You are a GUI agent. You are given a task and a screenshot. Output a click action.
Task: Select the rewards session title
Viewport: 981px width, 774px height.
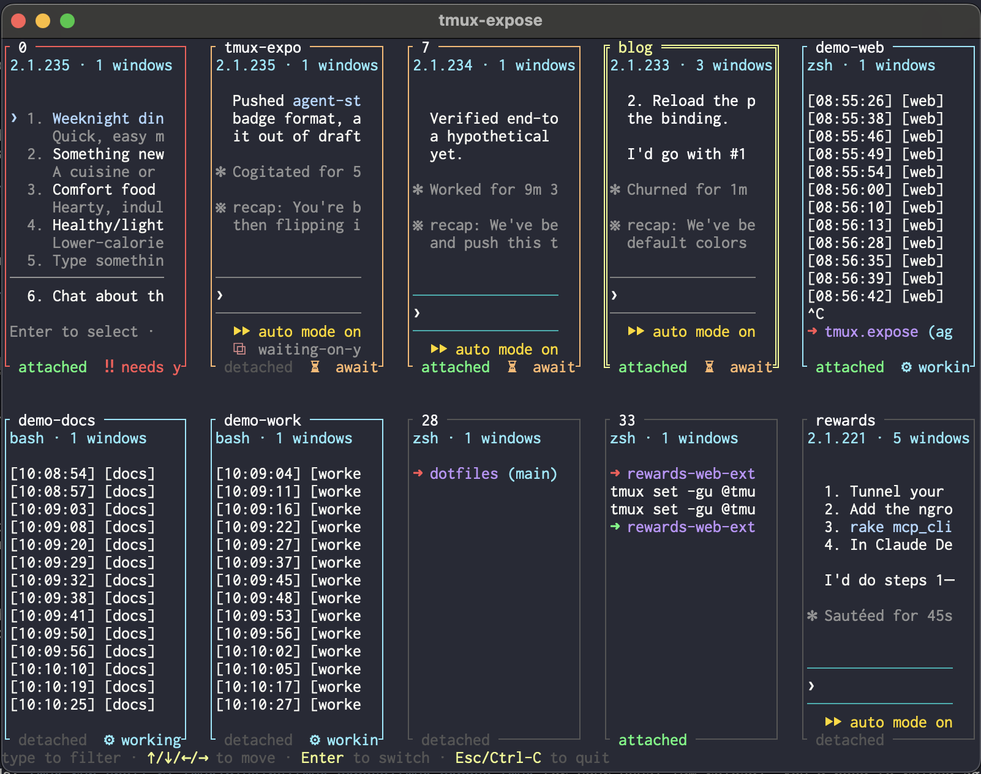tap(846, 420)
